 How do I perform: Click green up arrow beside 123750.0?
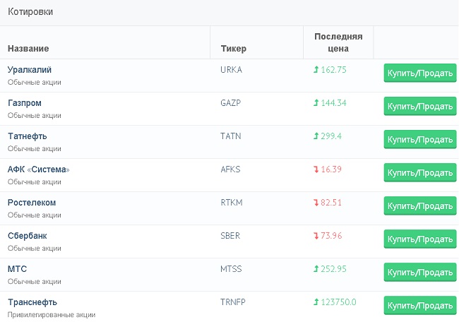(316, 302)
